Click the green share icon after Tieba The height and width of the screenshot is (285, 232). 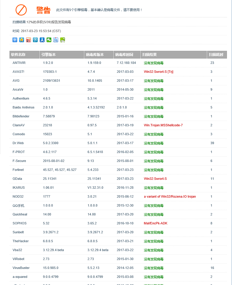[63, 40]
